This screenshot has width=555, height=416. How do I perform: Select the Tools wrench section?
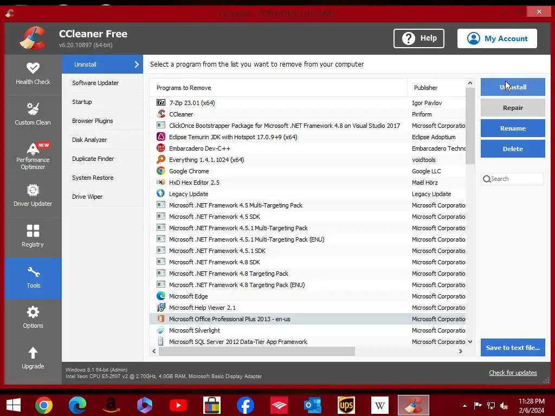[33, 278]
